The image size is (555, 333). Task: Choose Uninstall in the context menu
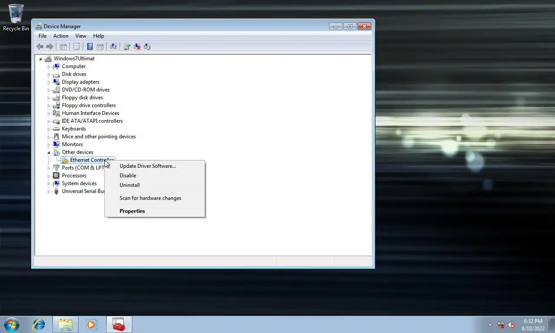coord(155,185)
